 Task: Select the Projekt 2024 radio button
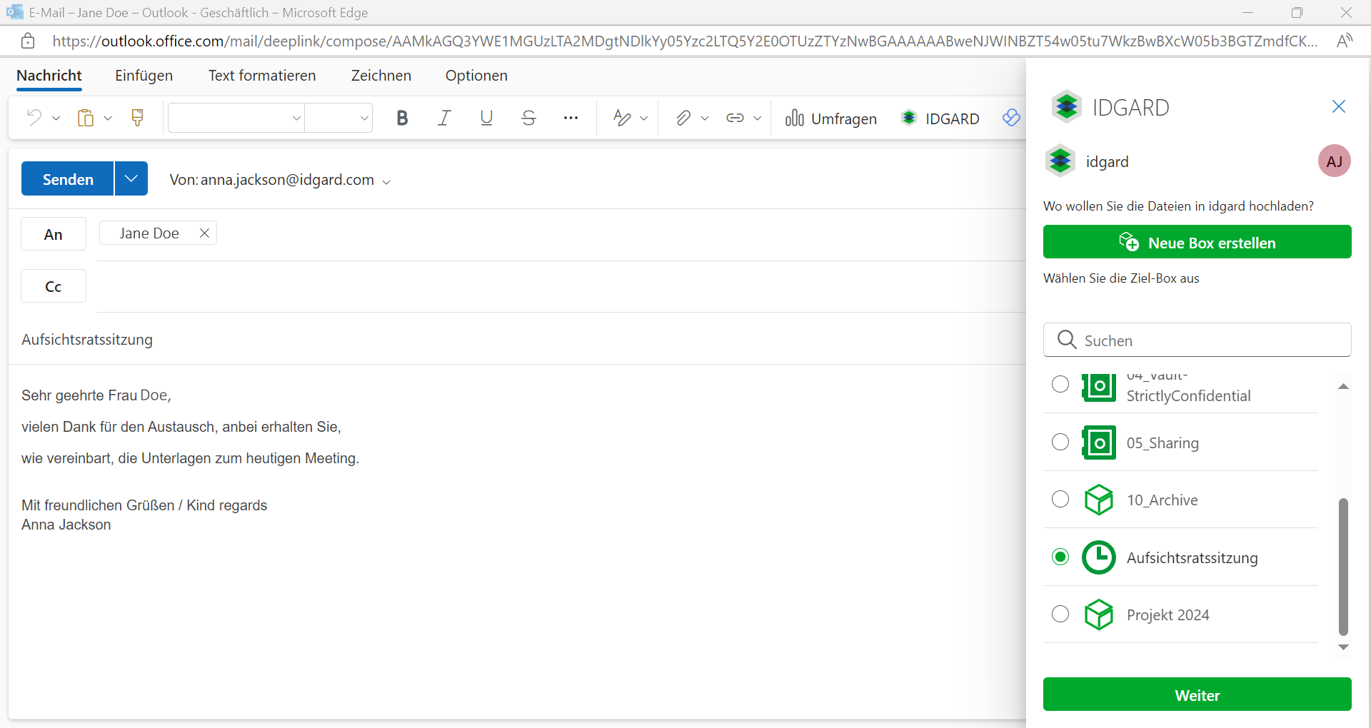(x=1060, y=614)
